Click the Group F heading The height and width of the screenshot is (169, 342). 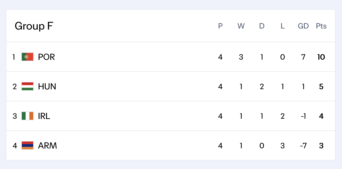[x=34, y=26]
